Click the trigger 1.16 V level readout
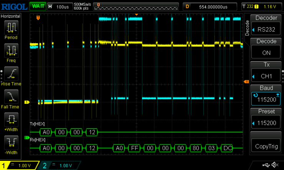The width and height of the screenshot is (284, 170). tap(269, 7)
